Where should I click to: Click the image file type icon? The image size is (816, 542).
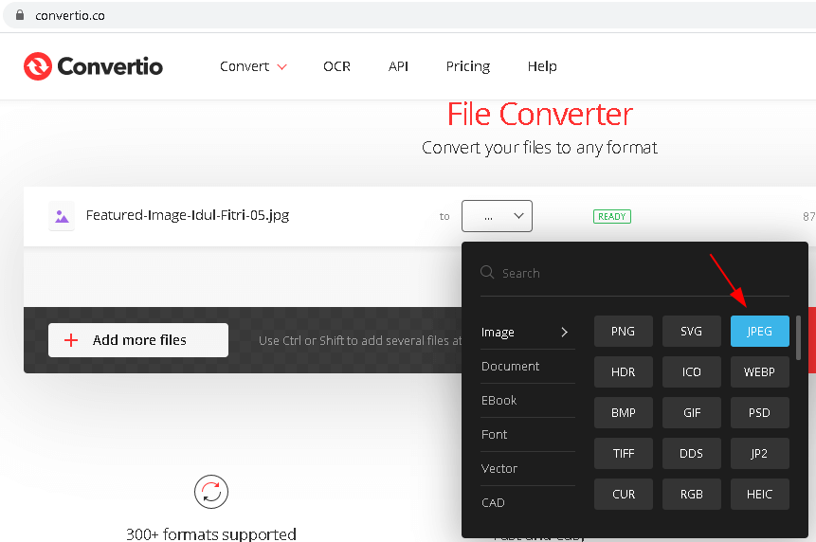[62, 216]
